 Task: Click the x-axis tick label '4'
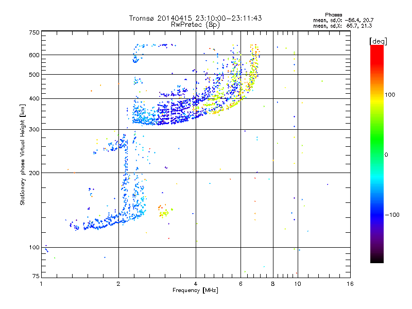(196, 284)
